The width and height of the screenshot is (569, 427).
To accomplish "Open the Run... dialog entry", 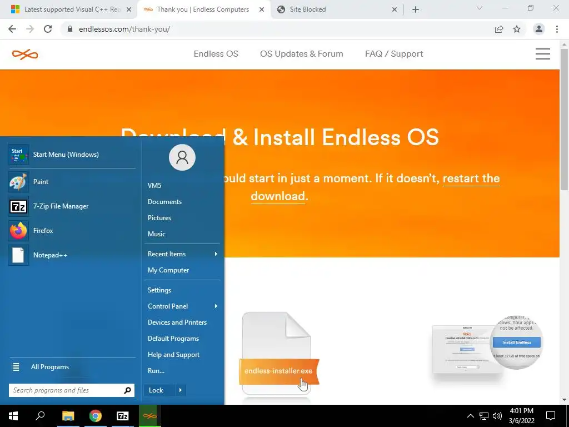I will (182, 371).
